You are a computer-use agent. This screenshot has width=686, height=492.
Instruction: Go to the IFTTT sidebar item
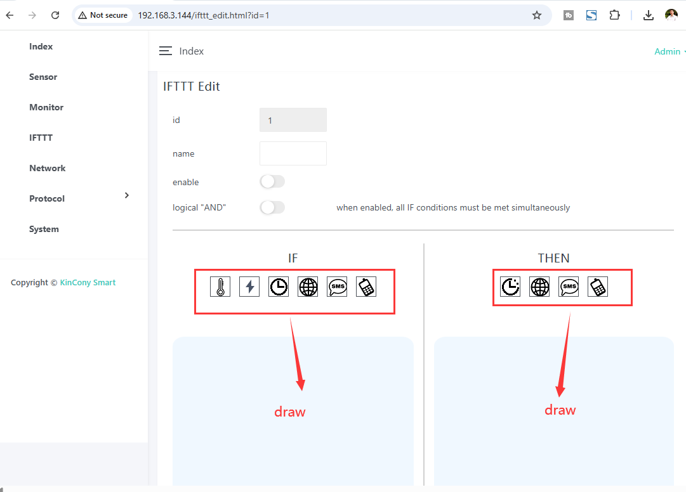click(41, 138)
